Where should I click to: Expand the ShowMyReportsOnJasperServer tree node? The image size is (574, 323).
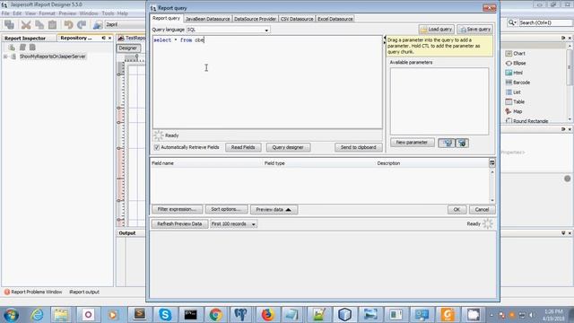pyautogui.click(x=5, y=57)
